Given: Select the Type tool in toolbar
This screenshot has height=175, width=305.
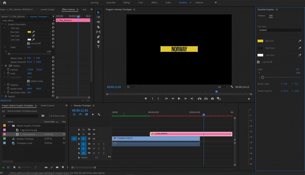Looking at the screenshot, I should [x=98, y=47].
